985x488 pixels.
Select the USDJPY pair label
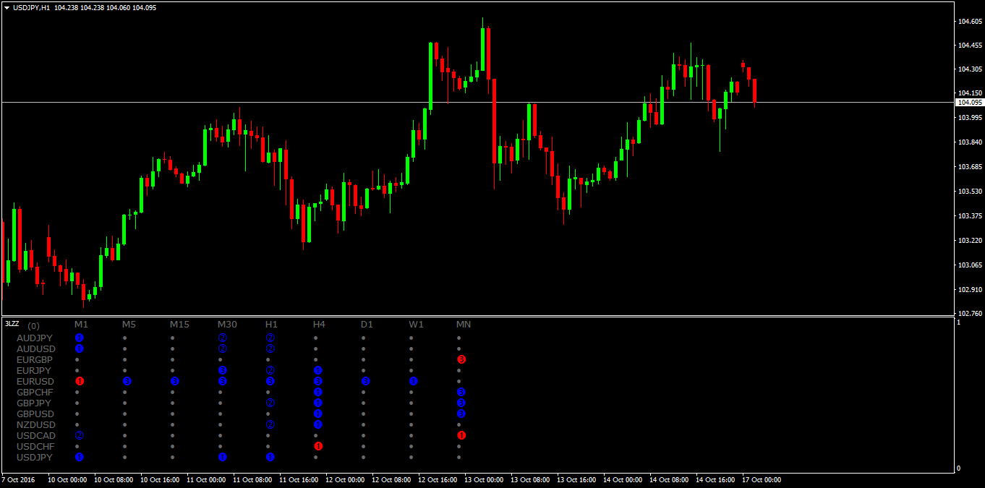(35, 457)
